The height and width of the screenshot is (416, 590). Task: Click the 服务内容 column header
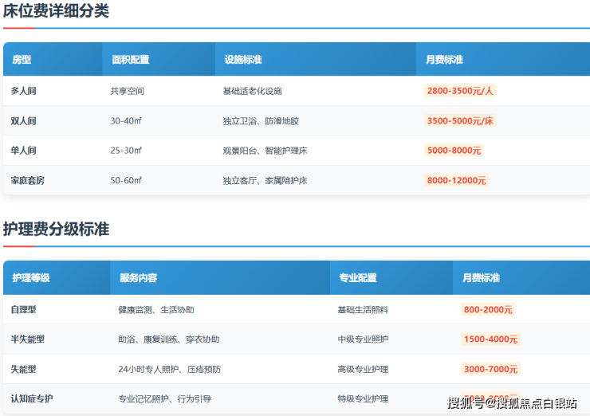click(x=138, y=278)
